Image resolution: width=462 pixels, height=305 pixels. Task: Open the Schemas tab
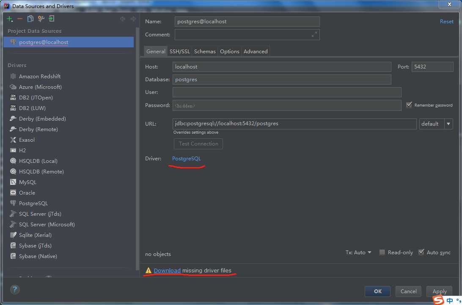click(x=205, y=51)
